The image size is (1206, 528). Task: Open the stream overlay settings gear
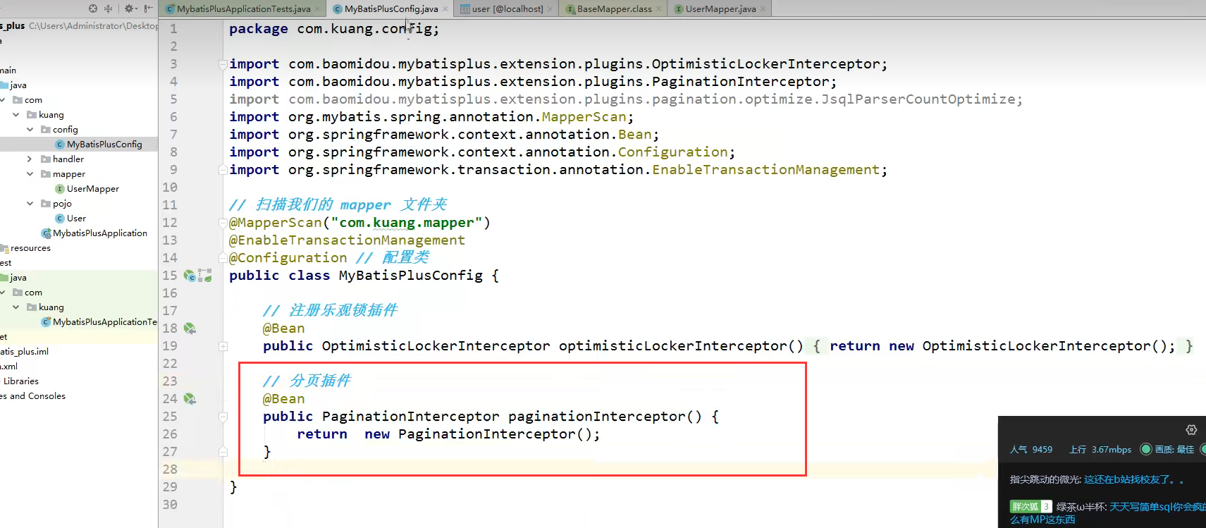coord(1191,430)
